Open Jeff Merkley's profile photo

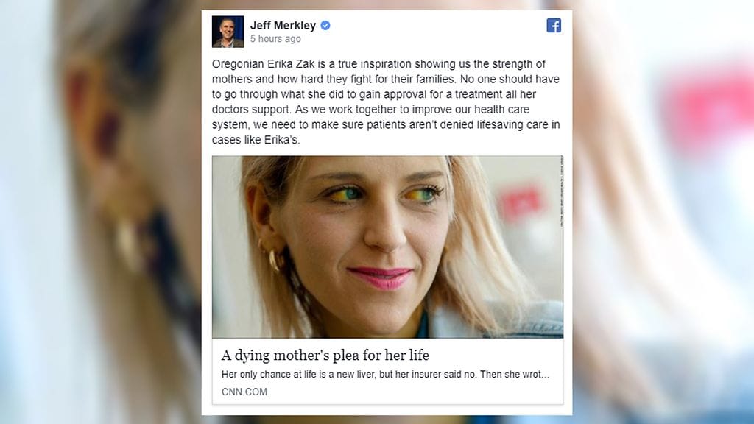[228, 32]
